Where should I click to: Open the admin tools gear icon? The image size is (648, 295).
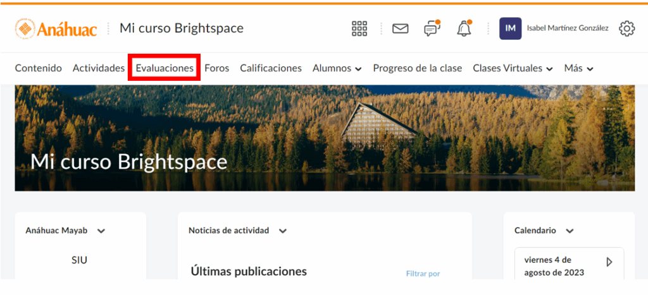[x=626, y=28]
